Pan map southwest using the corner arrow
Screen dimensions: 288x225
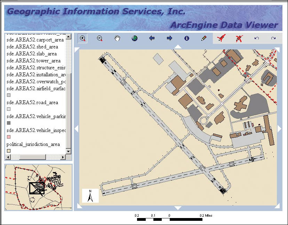(x=79, y=206)
